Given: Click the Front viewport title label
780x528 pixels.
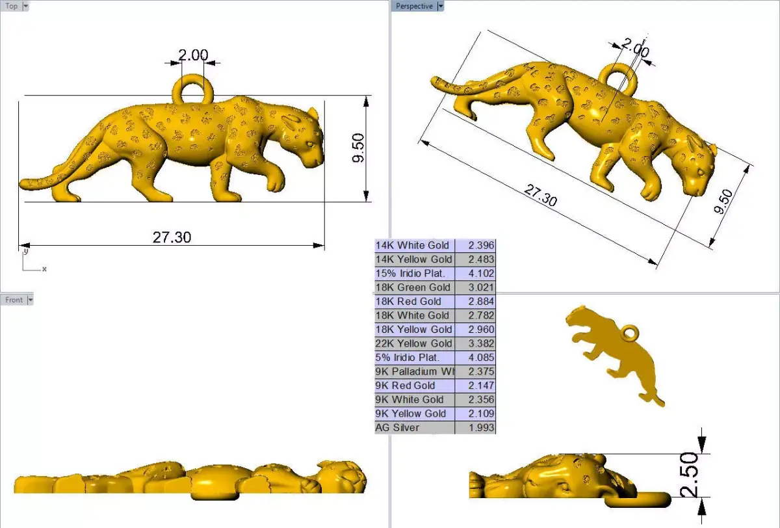Looking at the screenshot, I should [14, 299].
